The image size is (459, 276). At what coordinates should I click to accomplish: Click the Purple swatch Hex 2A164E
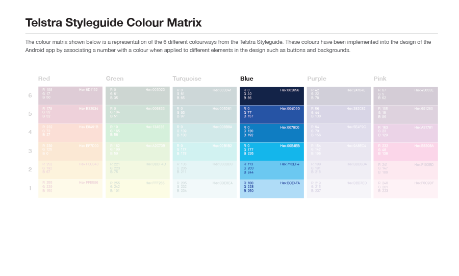(x=339, y=96)
